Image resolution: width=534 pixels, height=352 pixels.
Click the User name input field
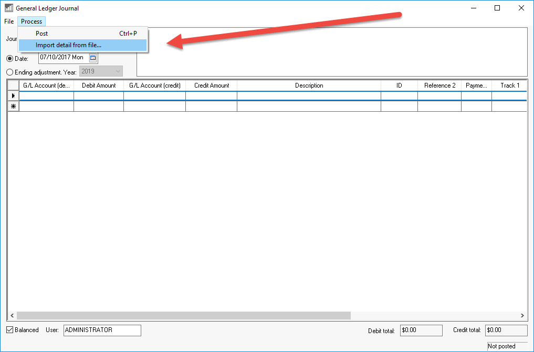tap(102, 330)
